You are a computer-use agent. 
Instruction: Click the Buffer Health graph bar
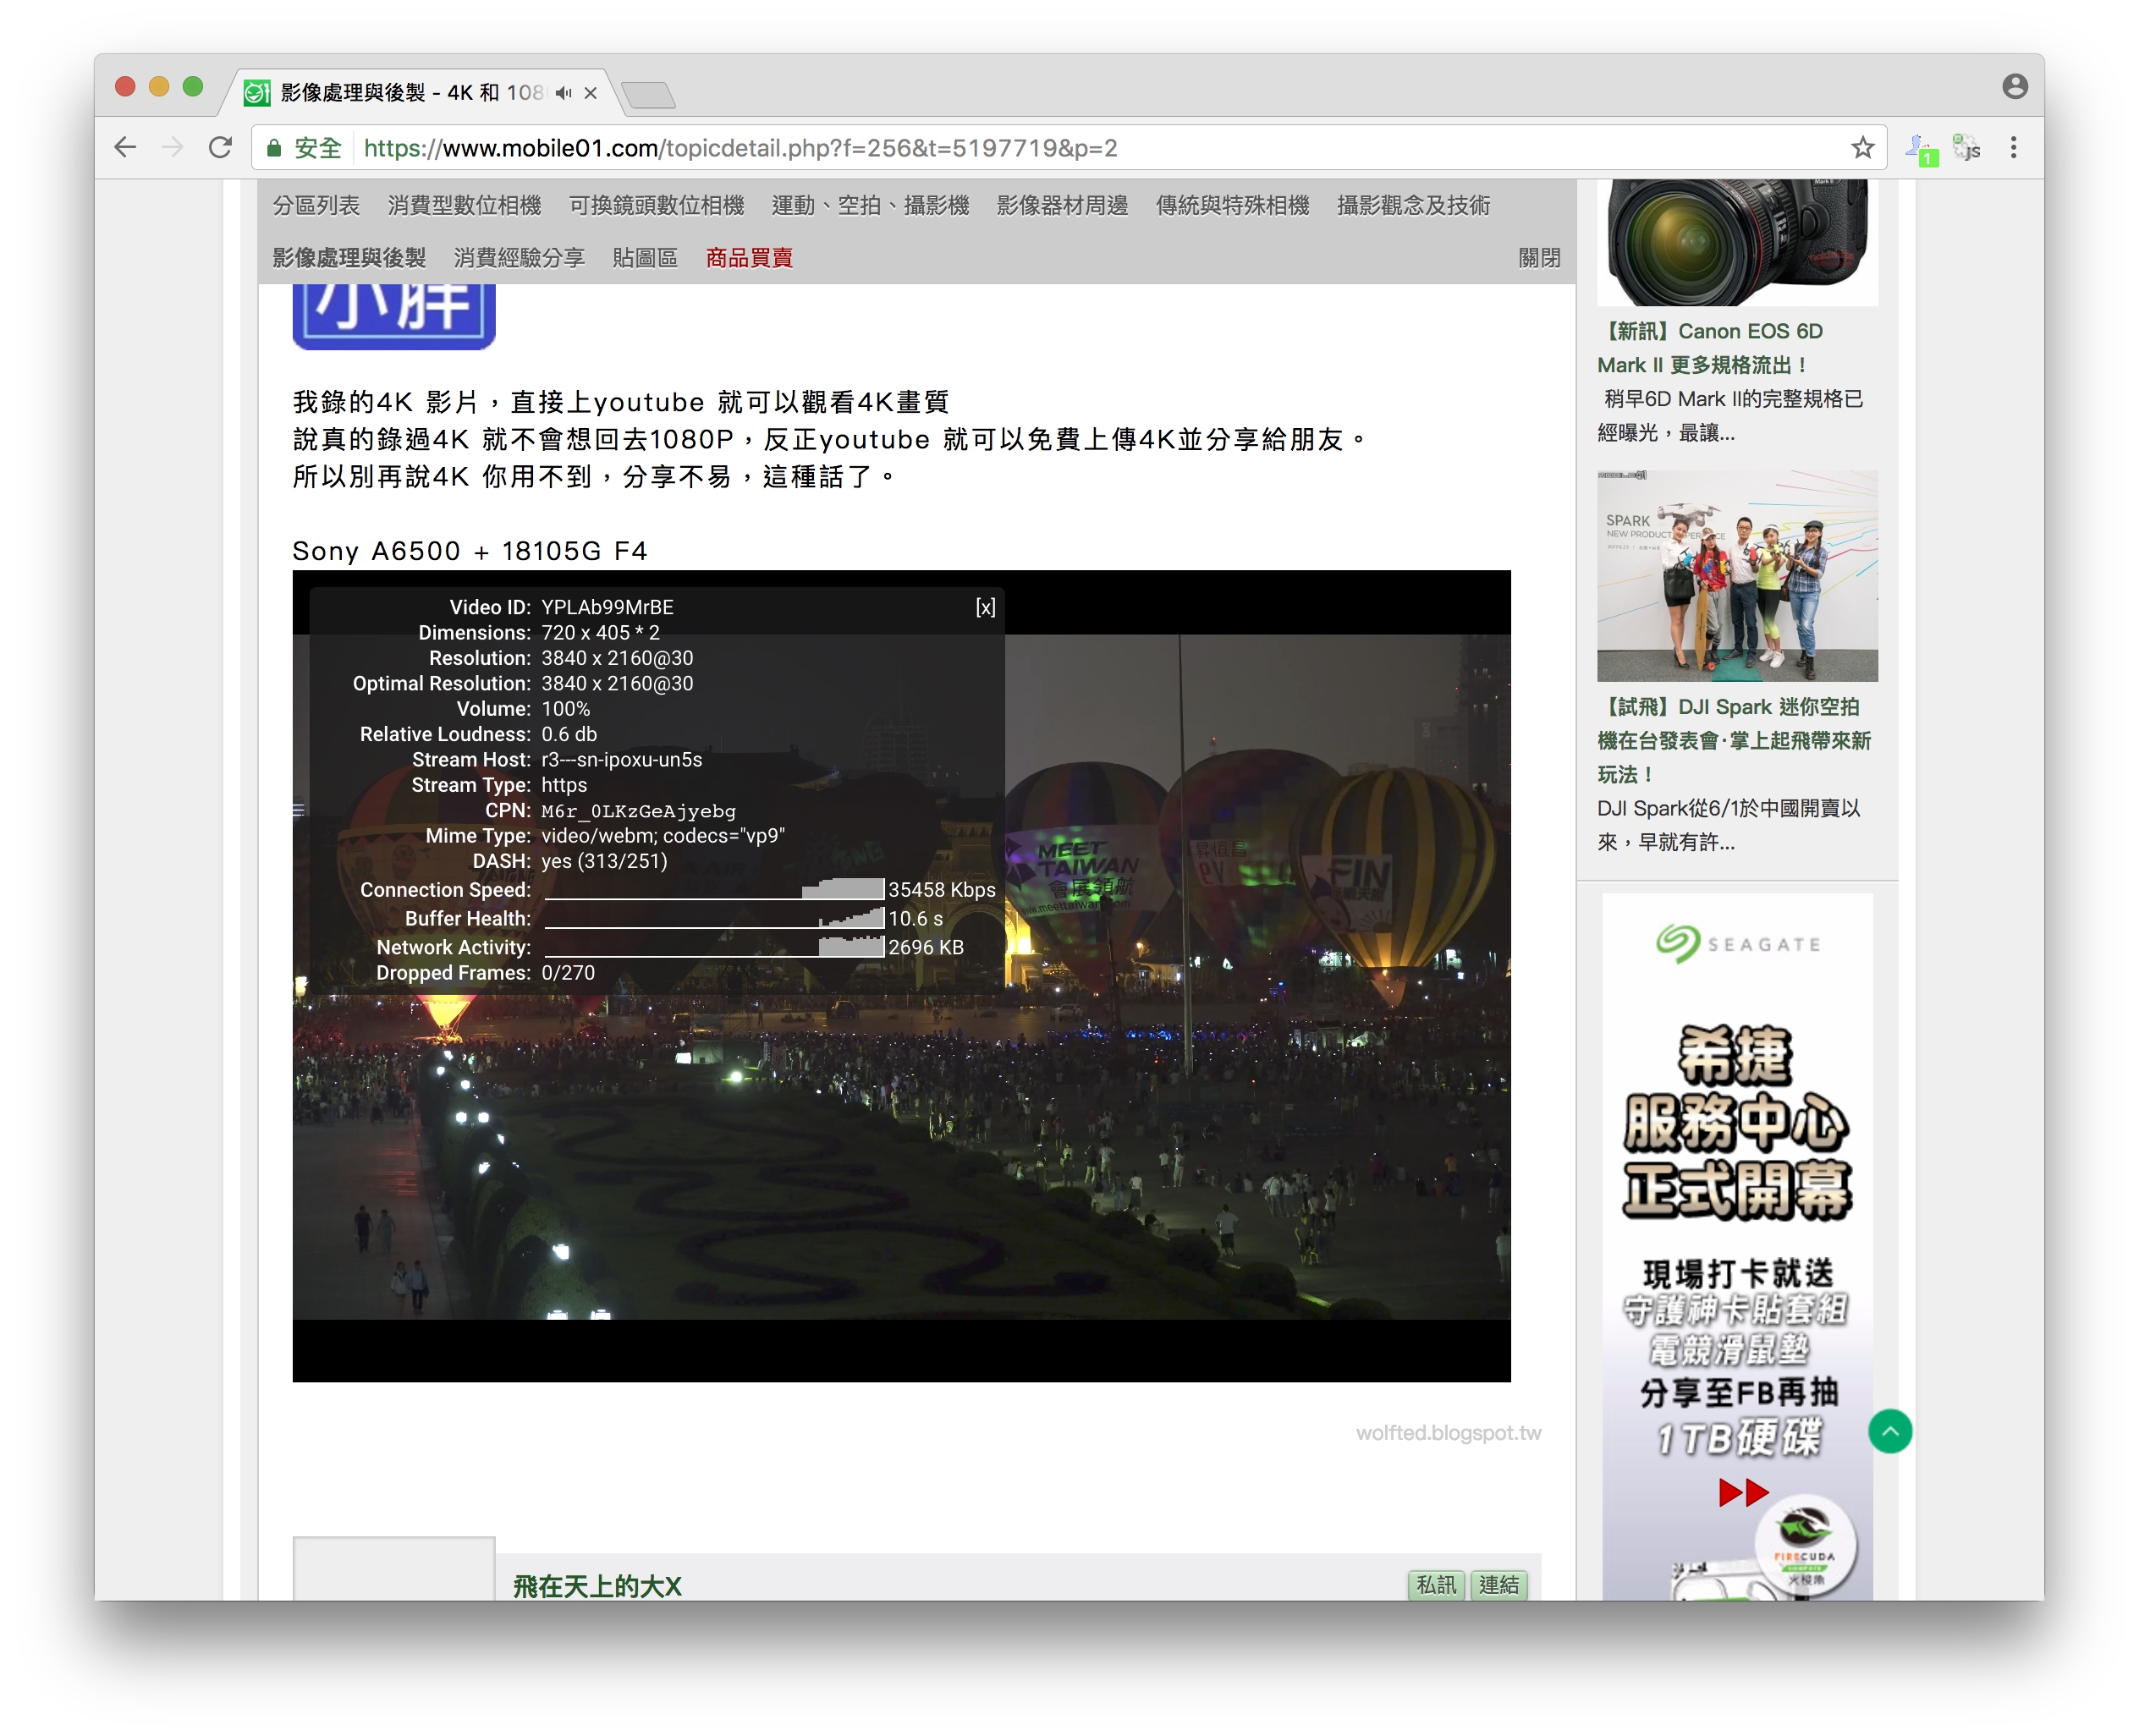pos(714,918)
